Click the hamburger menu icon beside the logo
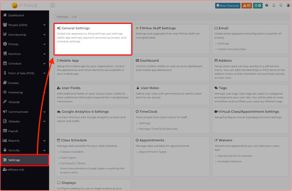This screenshot has width=292, height=191. (53, 5)
